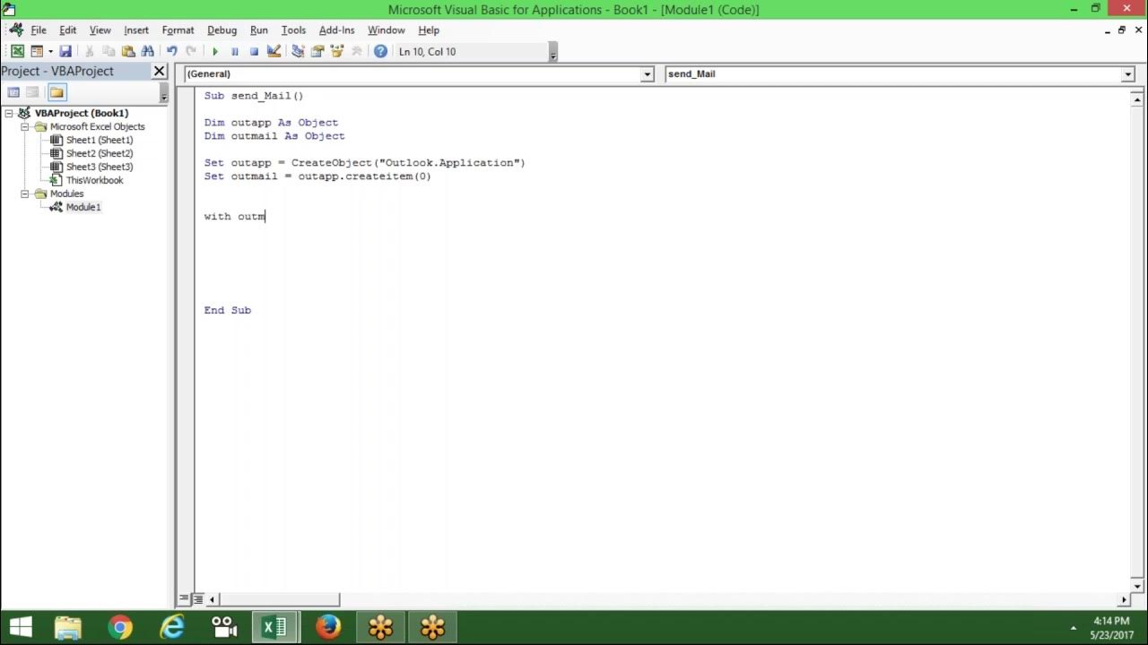Click the code line 'with outm'
Image resolution: width=1148 pixels, height=645 pixels.
[x=235, y=217]
